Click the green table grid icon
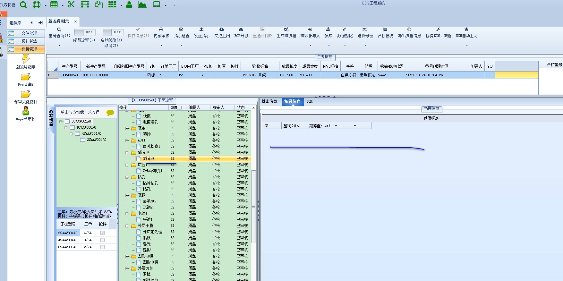Viewport: 563px width, 281px height. (54, 4)
